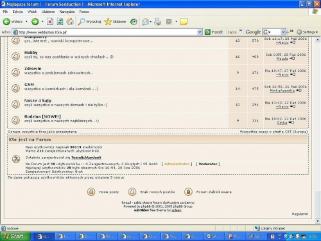Open MinkaAgentka's profile link

click(282, 91)
